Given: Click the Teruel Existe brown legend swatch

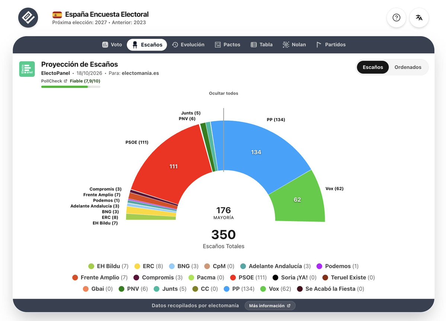Looking at the screenshot, I should 325,278.
